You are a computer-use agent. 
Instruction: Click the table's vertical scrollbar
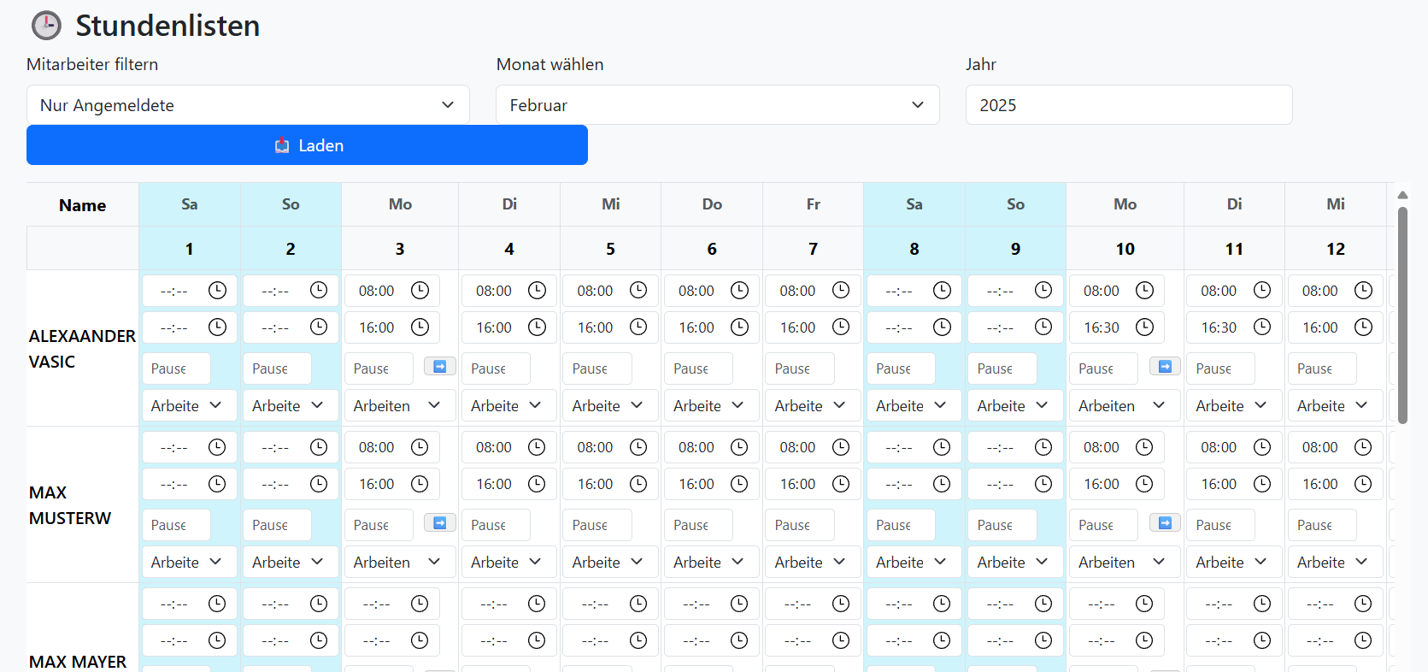click(x=1402, y=316)
